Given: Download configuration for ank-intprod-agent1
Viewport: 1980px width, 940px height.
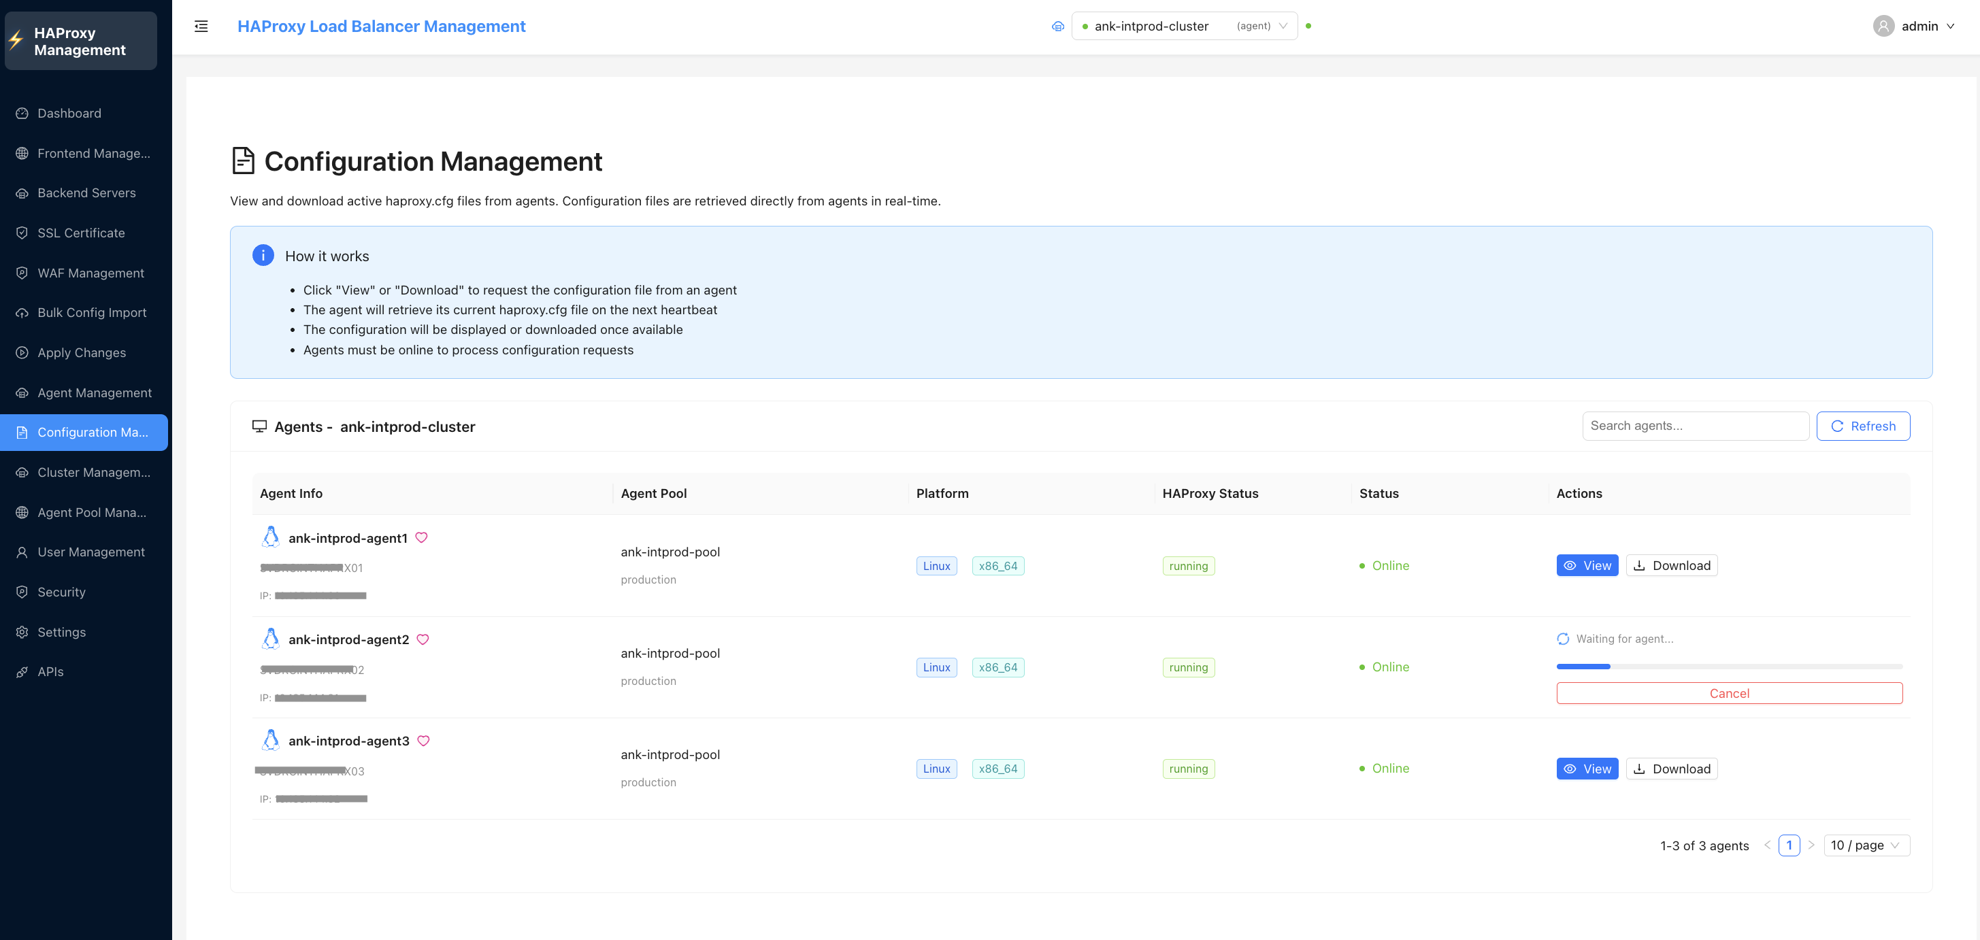Looking at the screenshot, I should pyautogui.click(x=1672, y=565).
